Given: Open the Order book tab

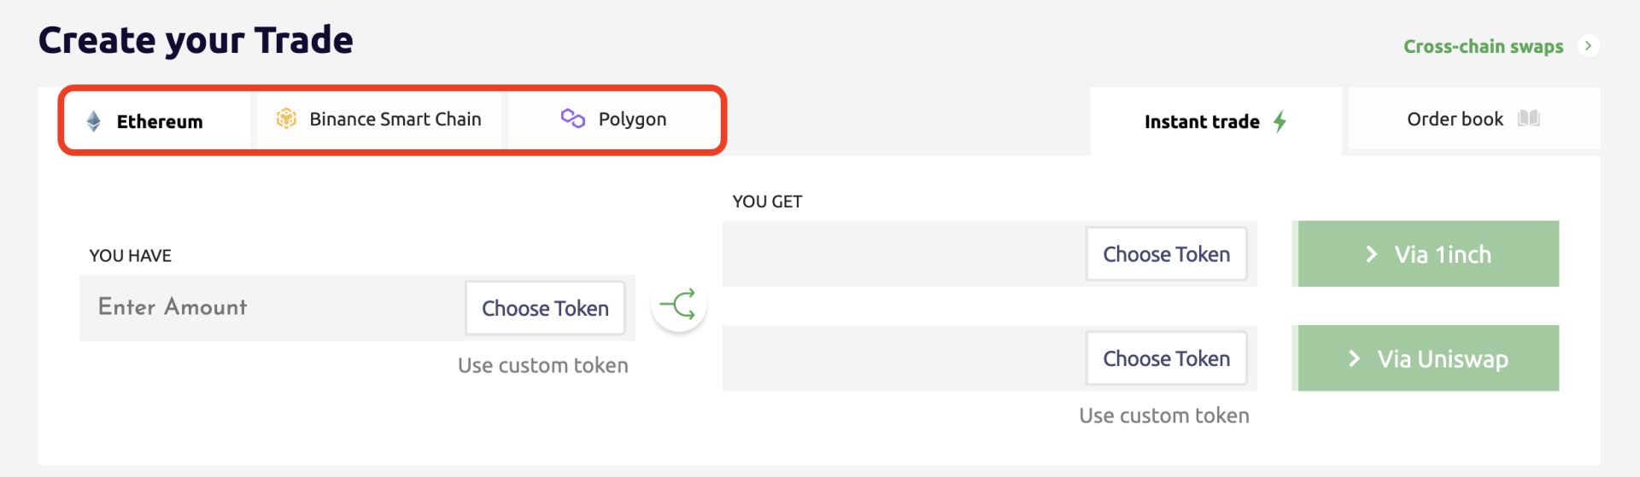Looking at the screenshot, I should coord(1473,119).
